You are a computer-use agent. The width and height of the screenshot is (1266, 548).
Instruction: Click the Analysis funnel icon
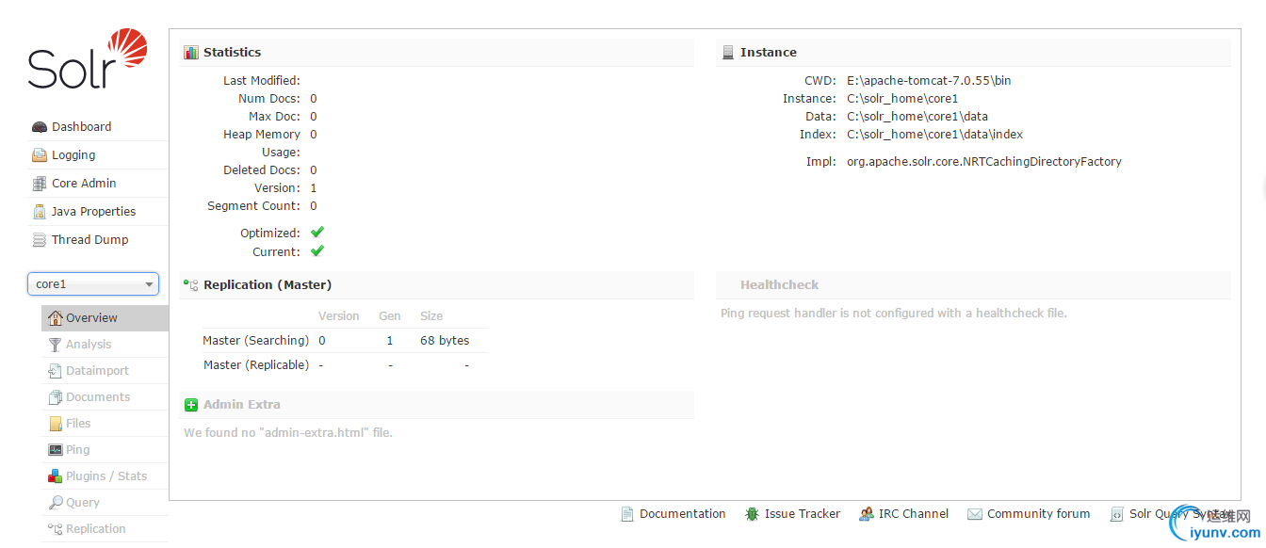pyautogui.click(x=56, y=345)
